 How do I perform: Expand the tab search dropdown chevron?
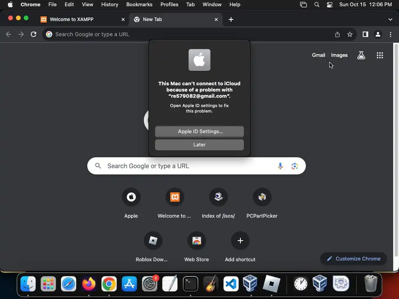390,19
